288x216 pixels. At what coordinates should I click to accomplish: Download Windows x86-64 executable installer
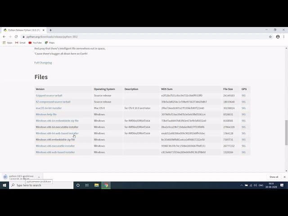[x=57, y=127]
